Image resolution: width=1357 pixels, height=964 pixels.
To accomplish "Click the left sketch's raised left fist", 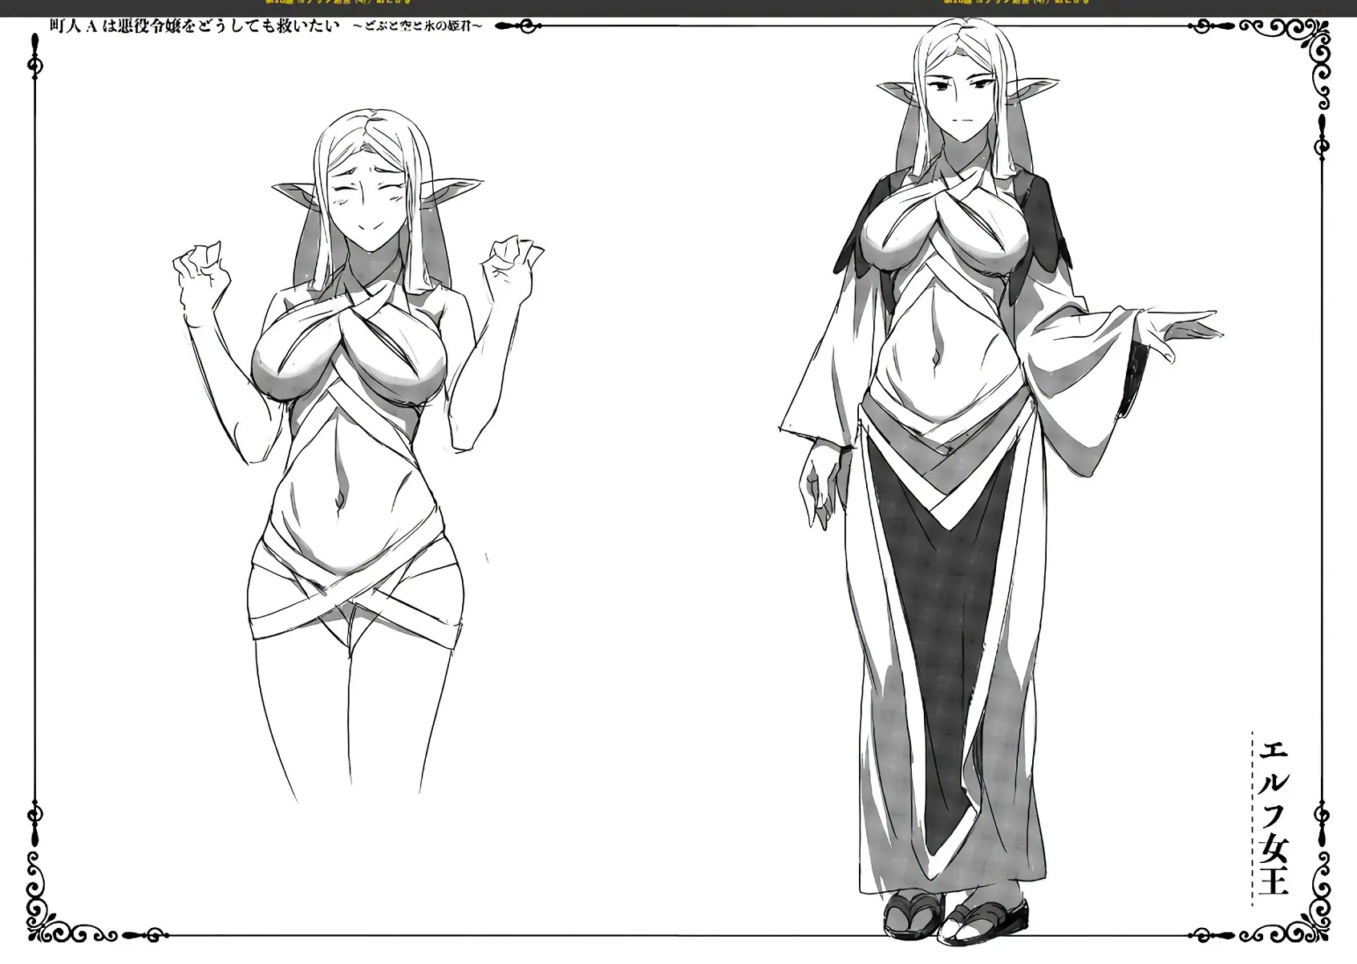I will 512,258.
